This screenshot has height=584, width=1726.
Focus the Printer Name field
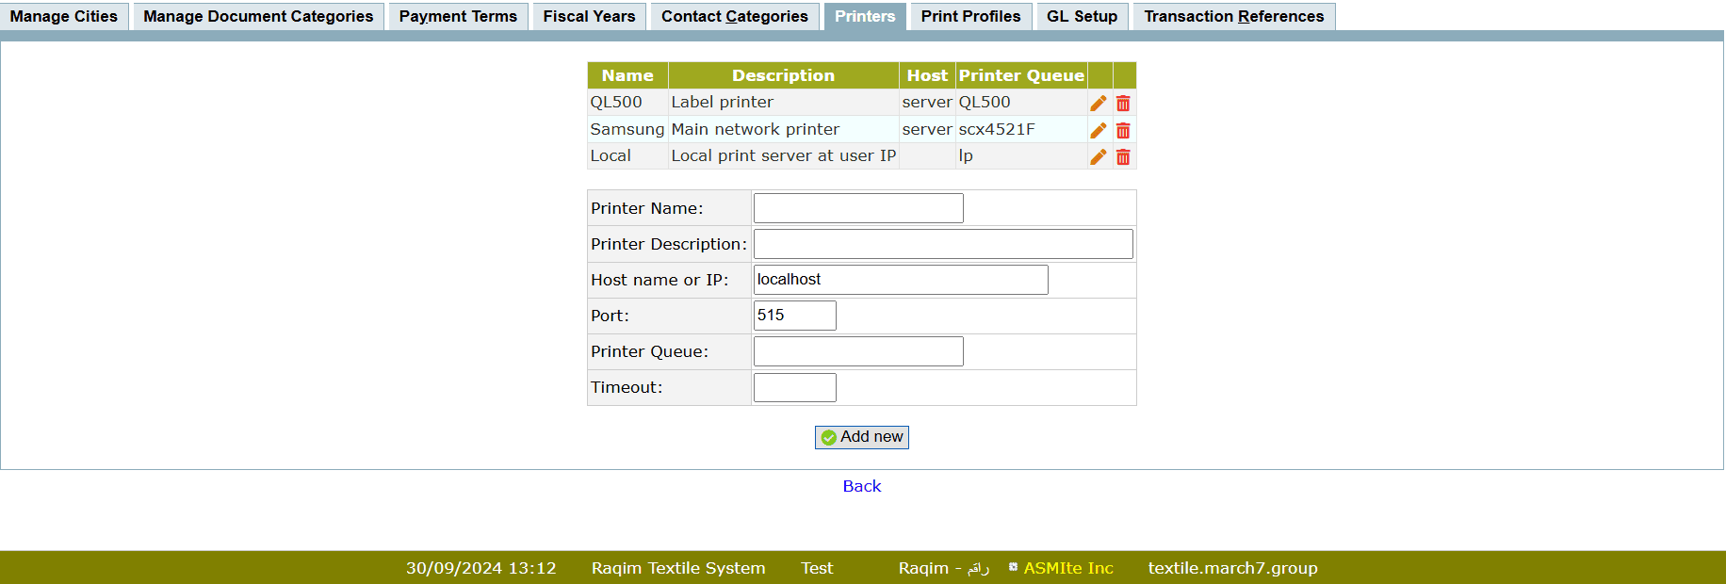point(858,208)
